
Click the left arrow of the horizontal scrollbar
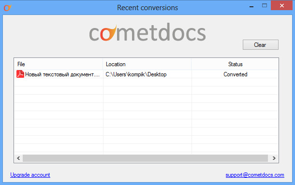pyautogui.click(x=18, y=158)
